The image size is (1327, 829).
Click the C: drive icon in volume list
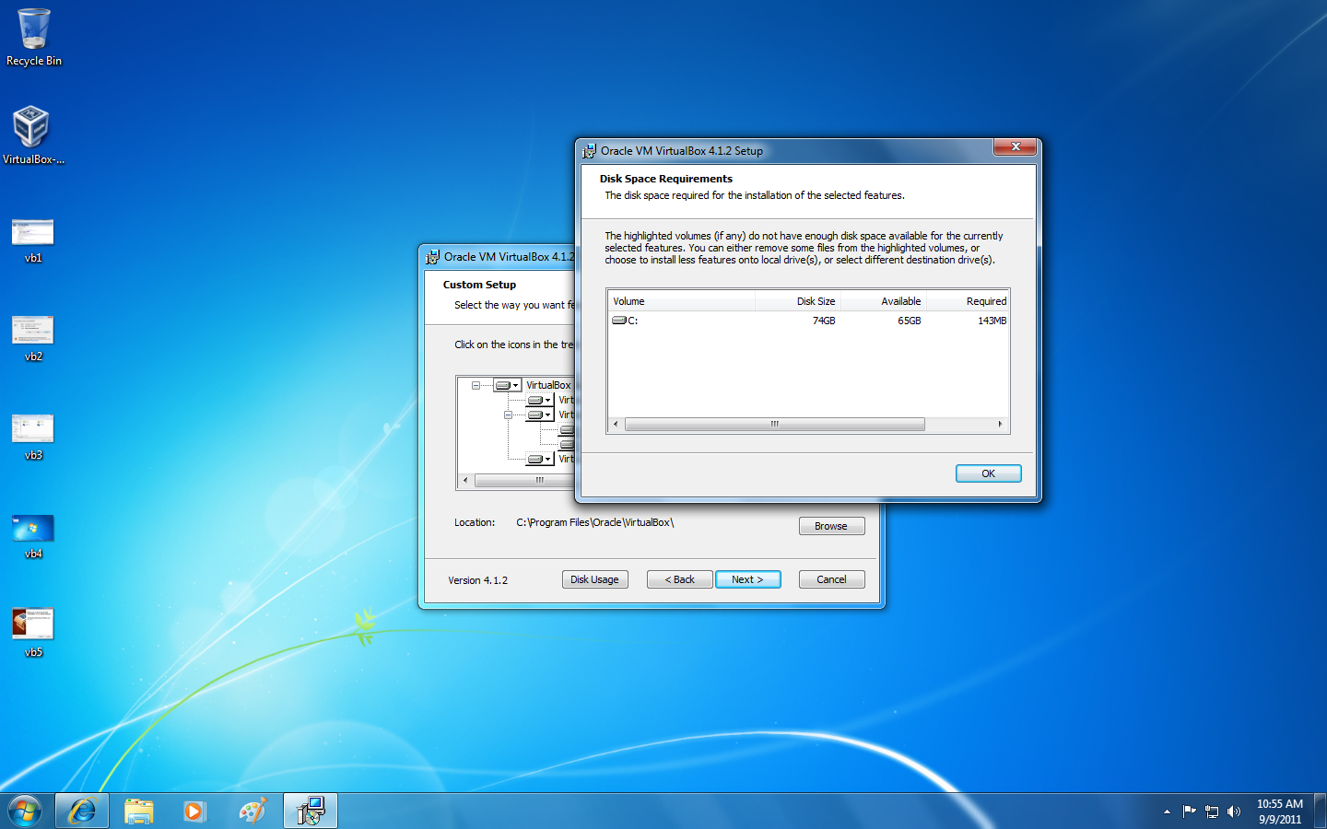coord(619,321)
